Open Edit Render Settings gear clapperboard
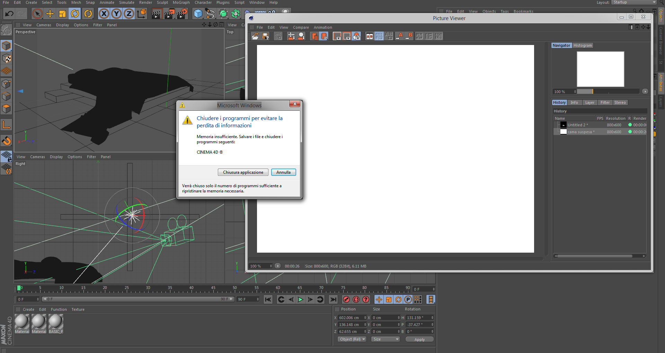This screenshot has height=353, width=665. [182, 14]
